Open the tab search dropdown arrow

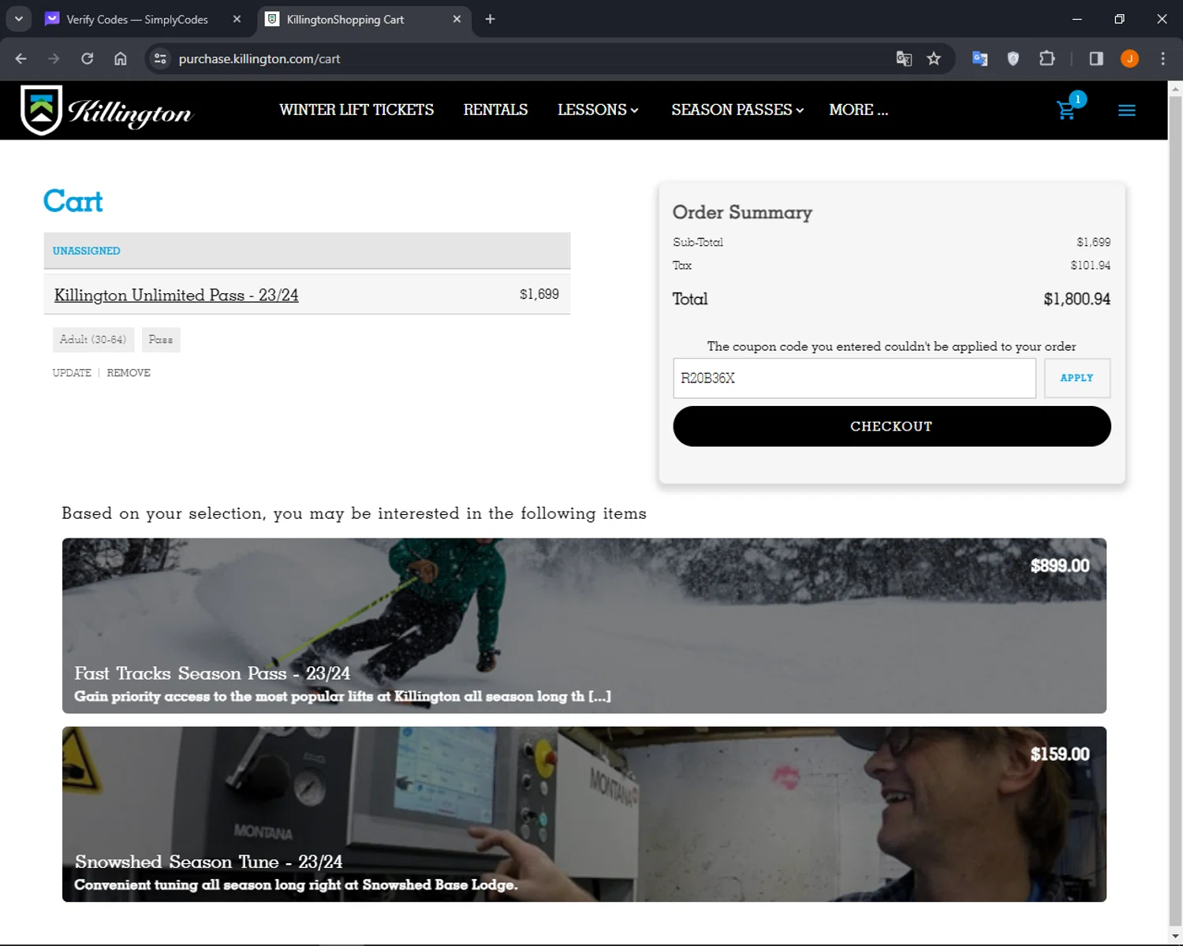click(19, 19)
